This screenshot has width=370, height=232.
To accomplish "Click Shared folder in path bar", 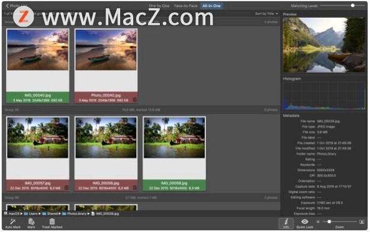I will [x=50, y=214].
